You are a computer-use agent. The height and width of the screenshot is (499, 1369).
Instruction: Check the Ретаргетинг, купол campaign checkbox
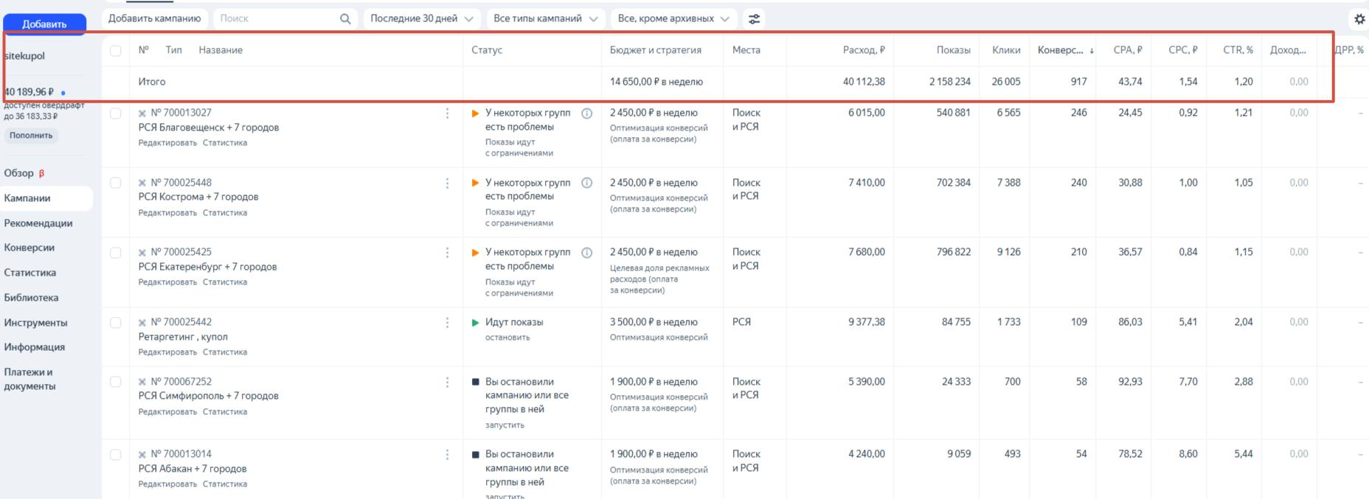116,323
